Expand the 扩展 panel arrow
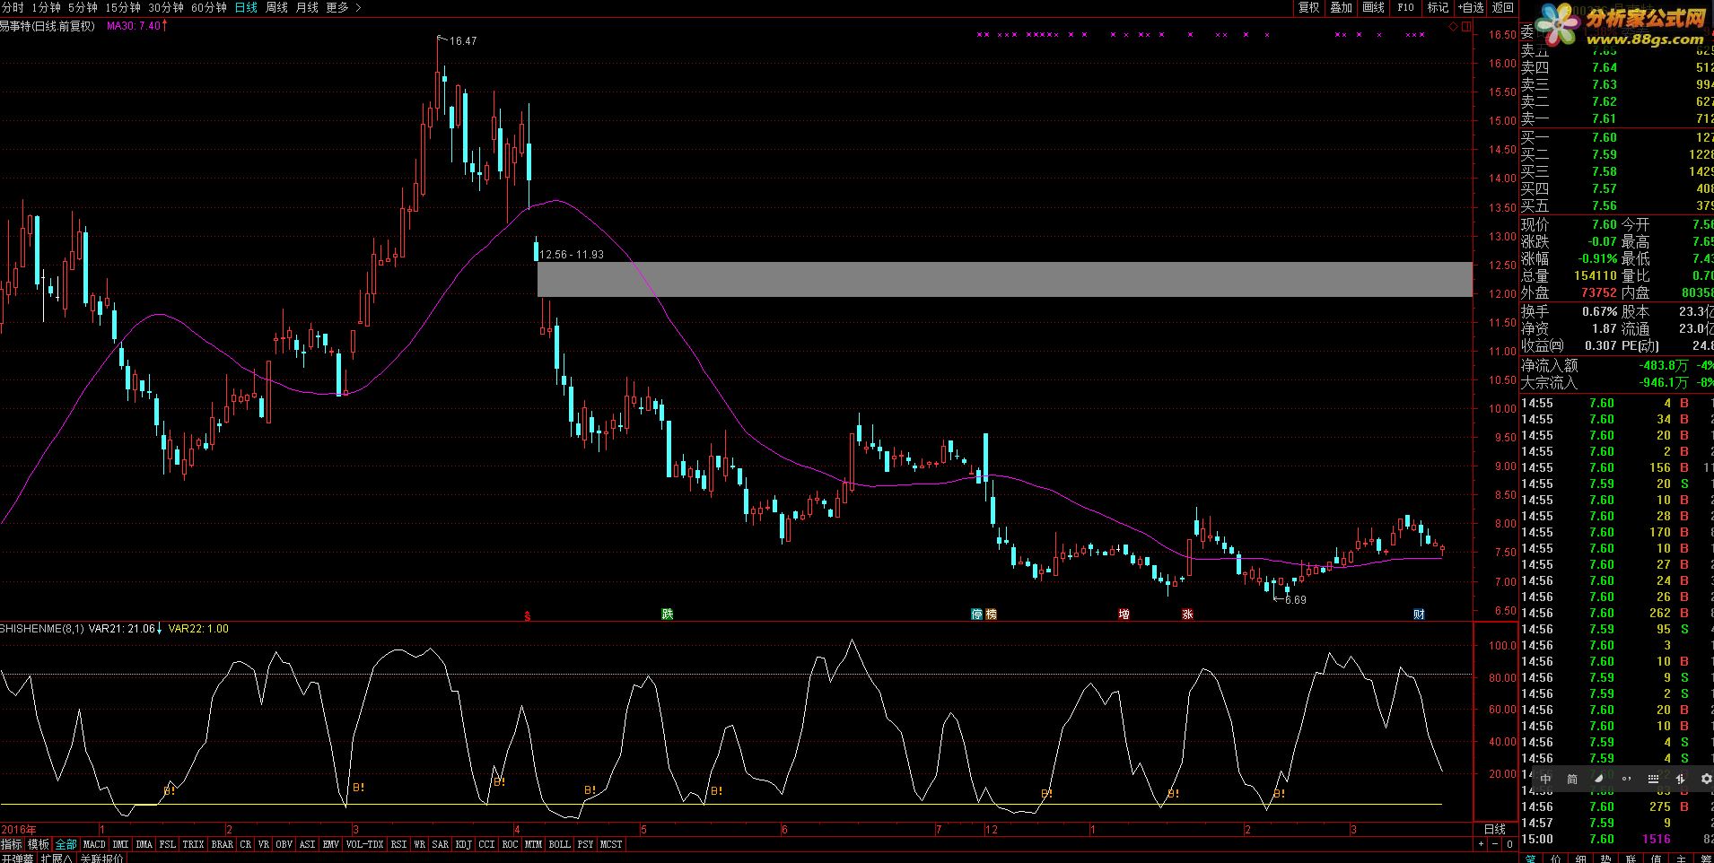1714x863 pixels. pos(57,859)
